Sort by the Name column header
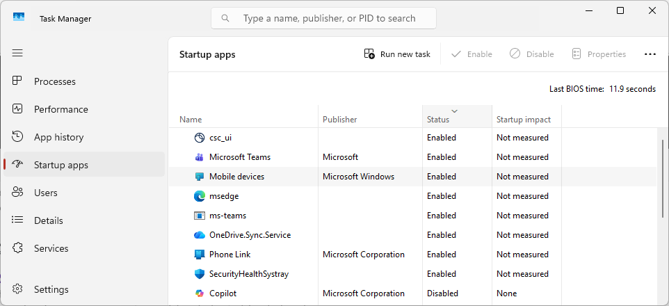Viewport: 669px width, 306px height. [243, 116]
